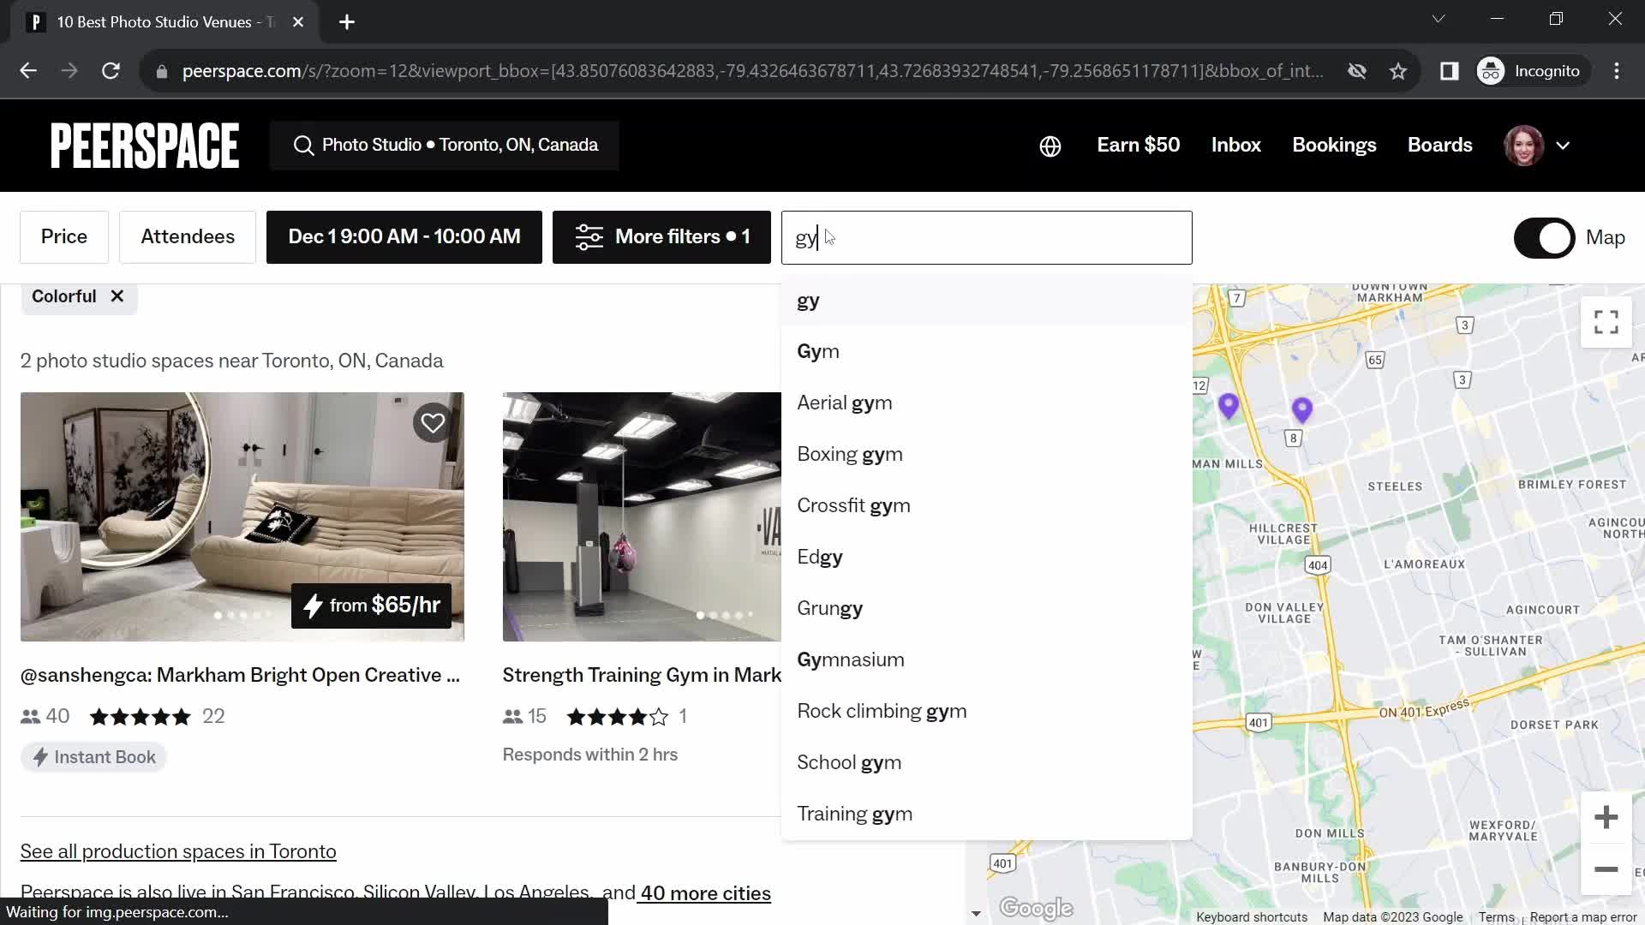Open the Earn $50 link

[x=1139, y=146]
